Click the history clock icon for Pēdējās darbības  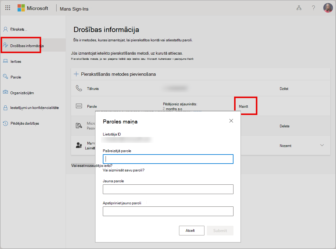[5, 123]
